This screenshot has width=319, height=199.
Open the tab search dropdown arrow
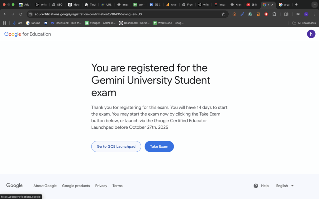[x=314, y=5]
